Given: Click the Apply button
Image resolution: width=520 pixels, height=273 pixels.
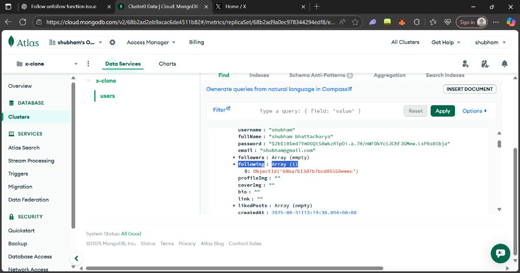Looking at the screenshot, I should (x=443, y=111).
